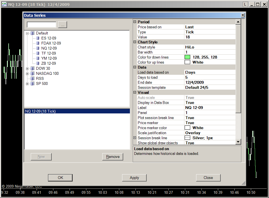
Task: Click the property grid scroll up arrow
Action: click(238, 22)
